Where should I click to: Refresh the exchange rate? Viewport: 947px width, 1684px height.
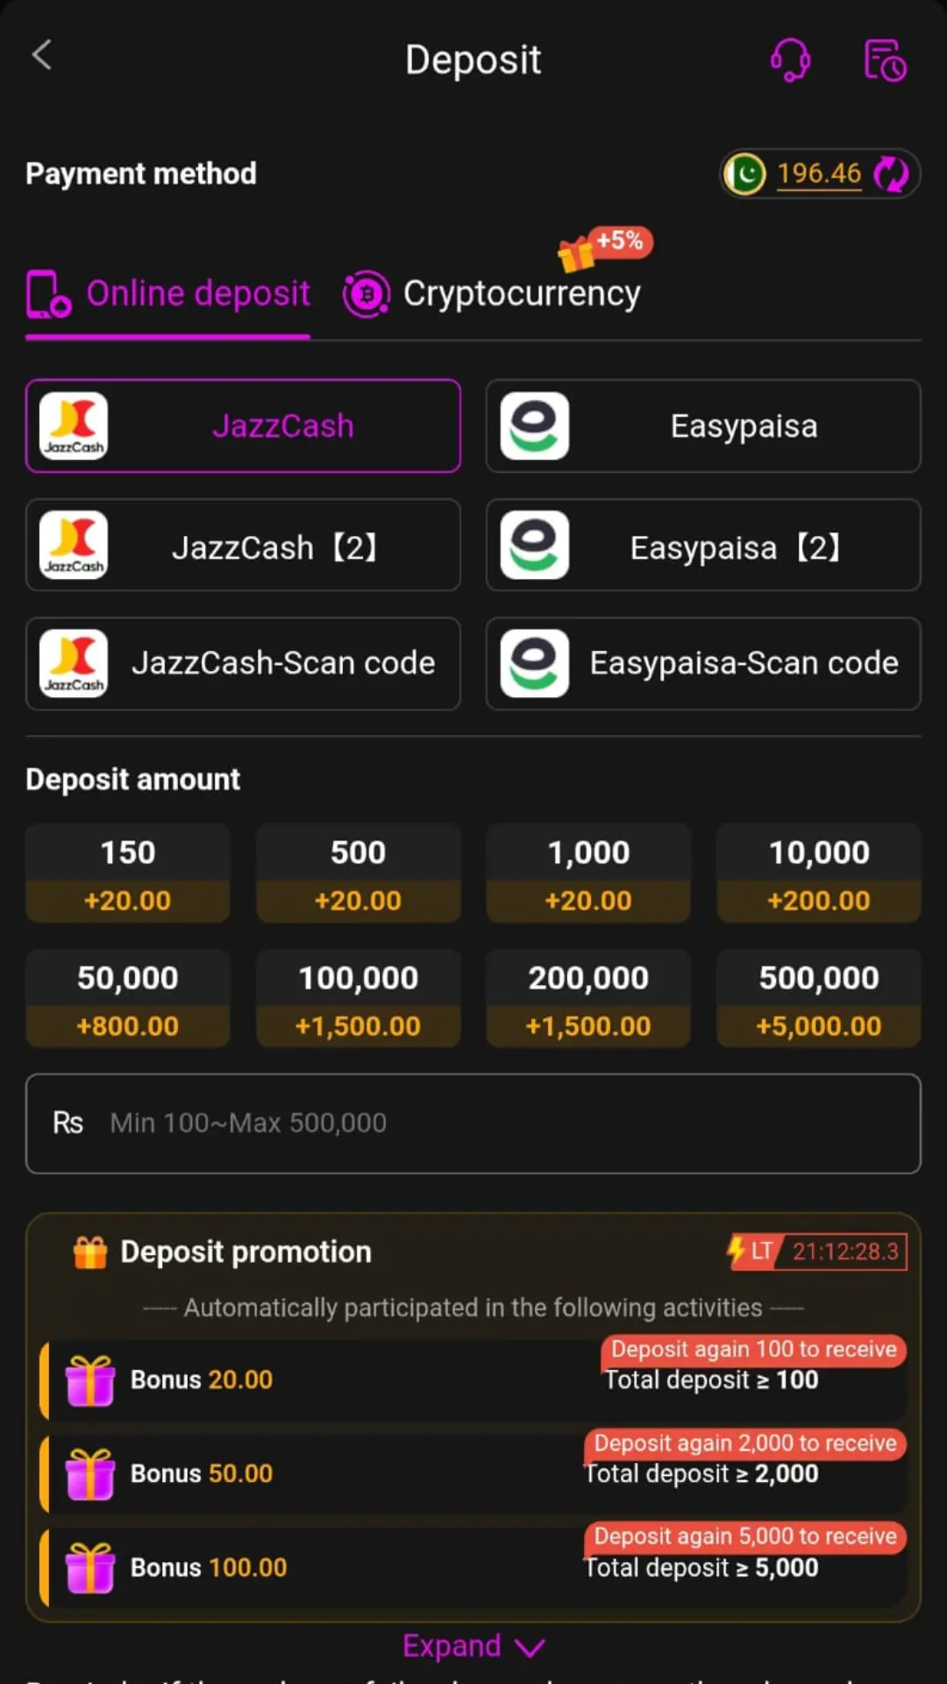pyautogui.click(x=892, y=174)
